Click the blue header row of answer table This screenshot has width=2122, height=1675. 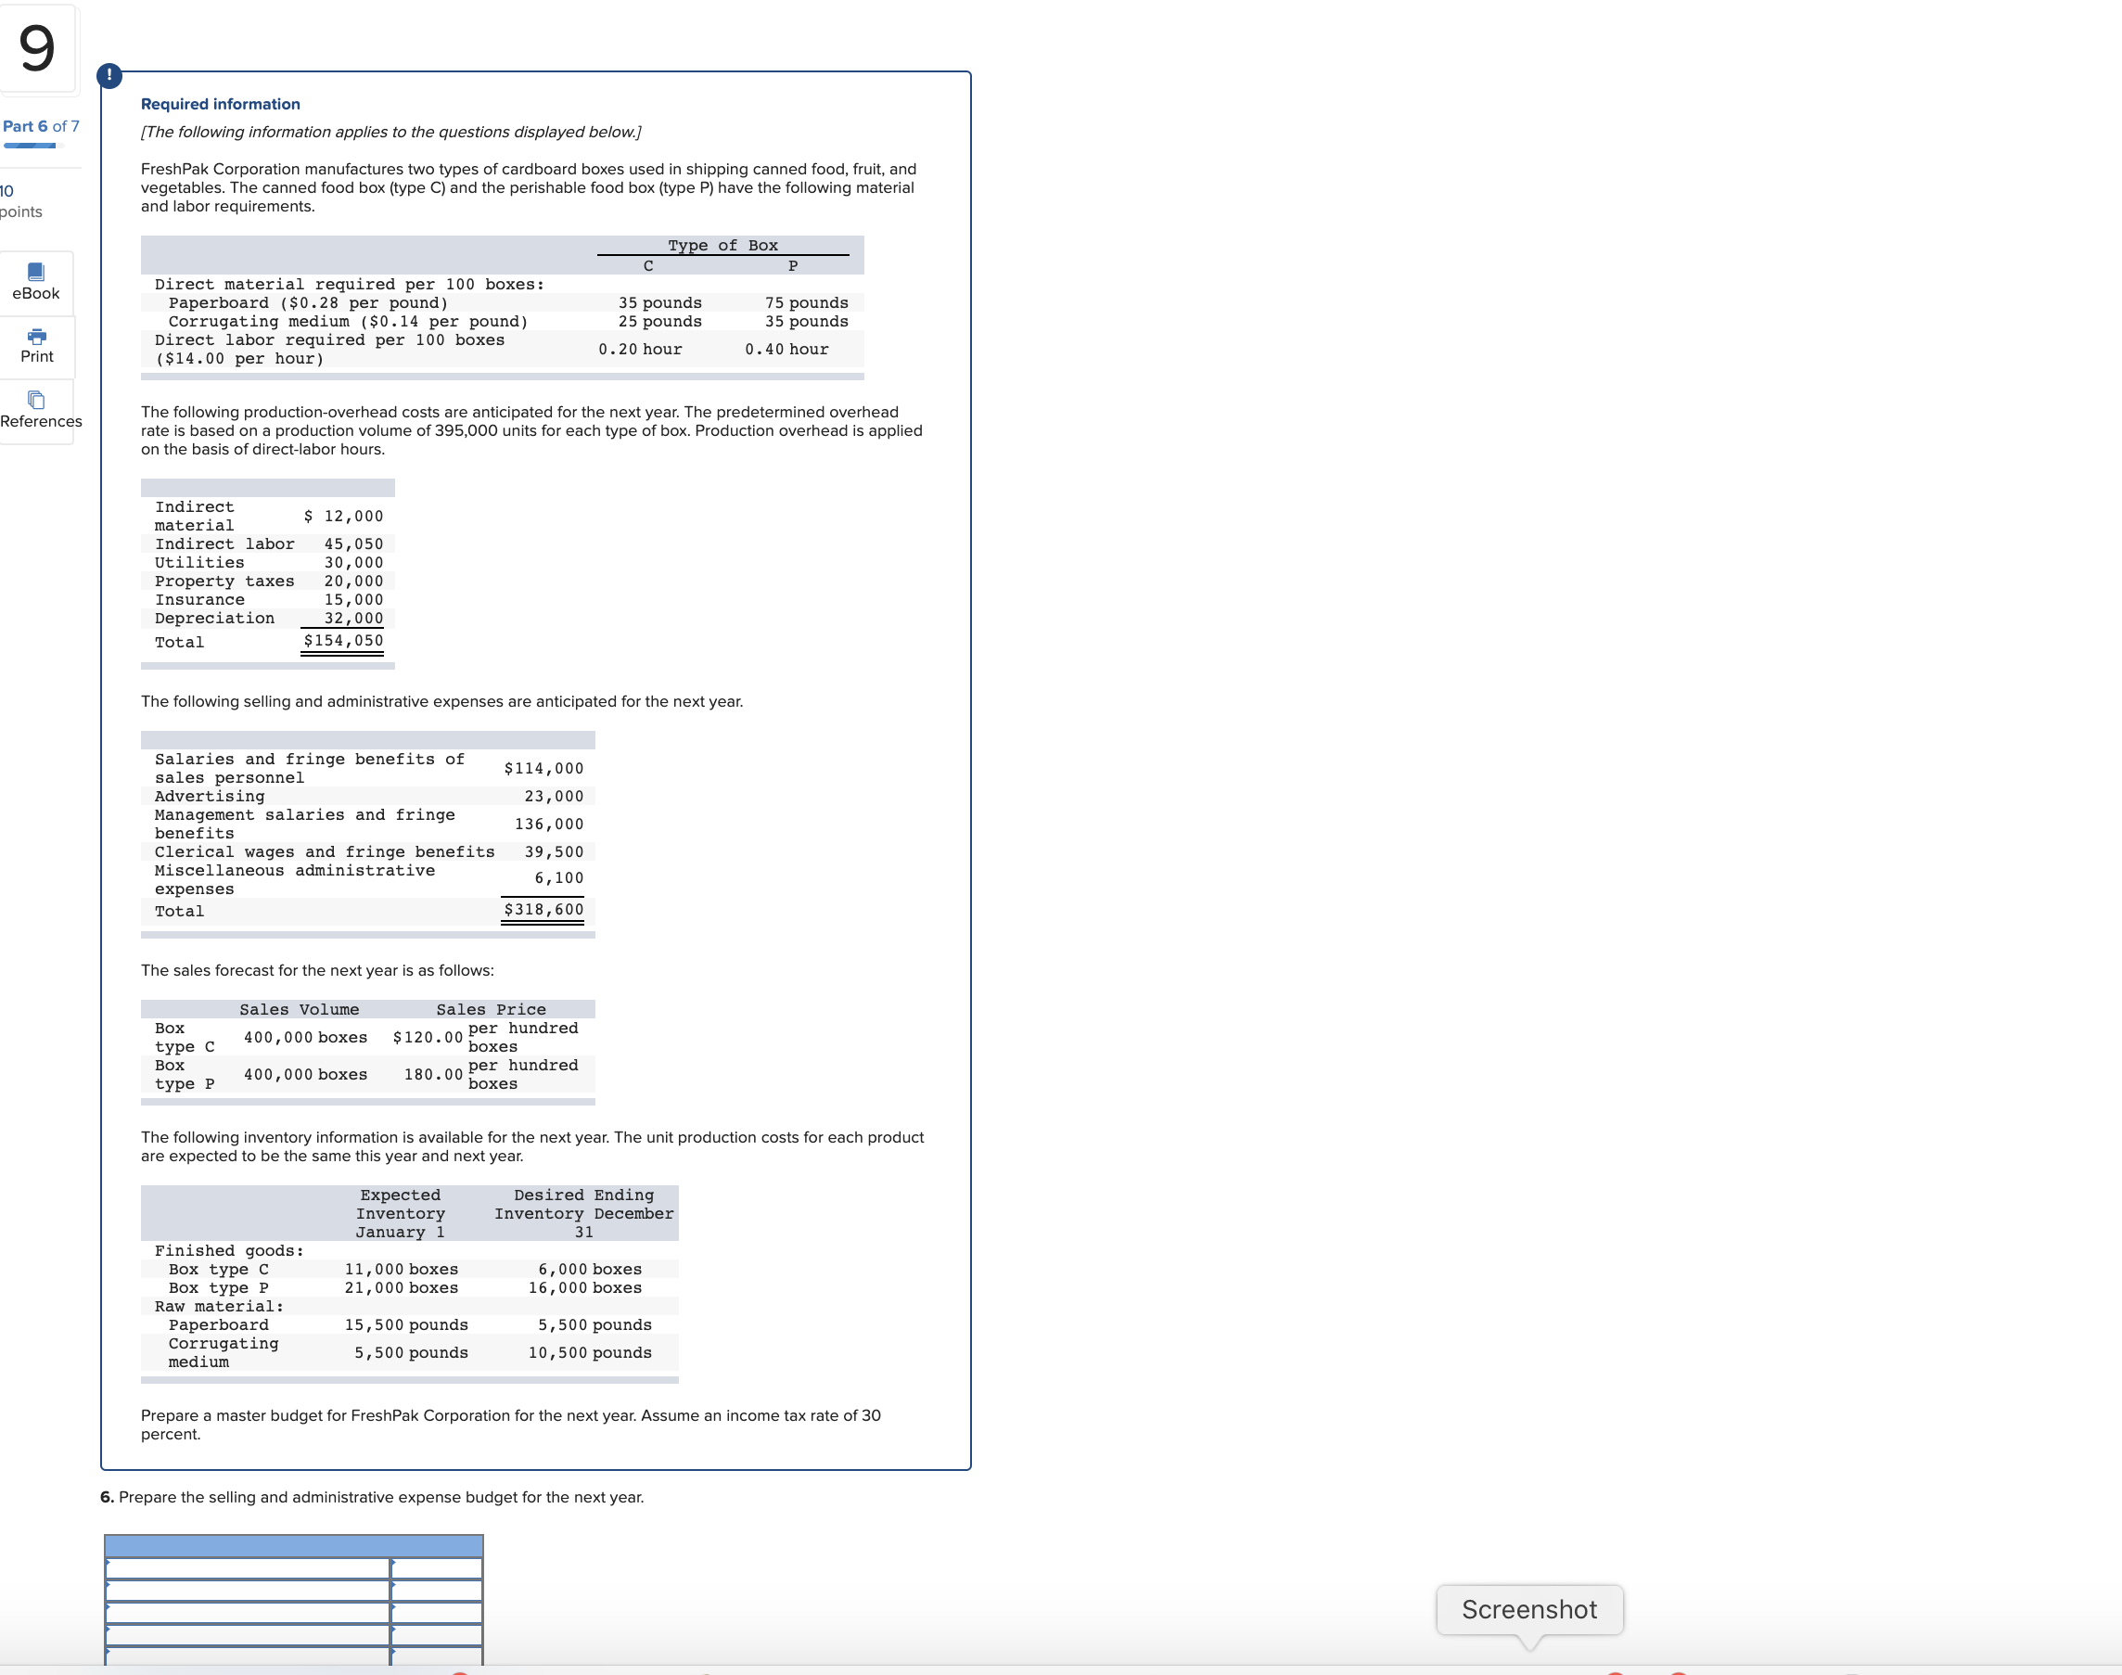pos(294,1545)
